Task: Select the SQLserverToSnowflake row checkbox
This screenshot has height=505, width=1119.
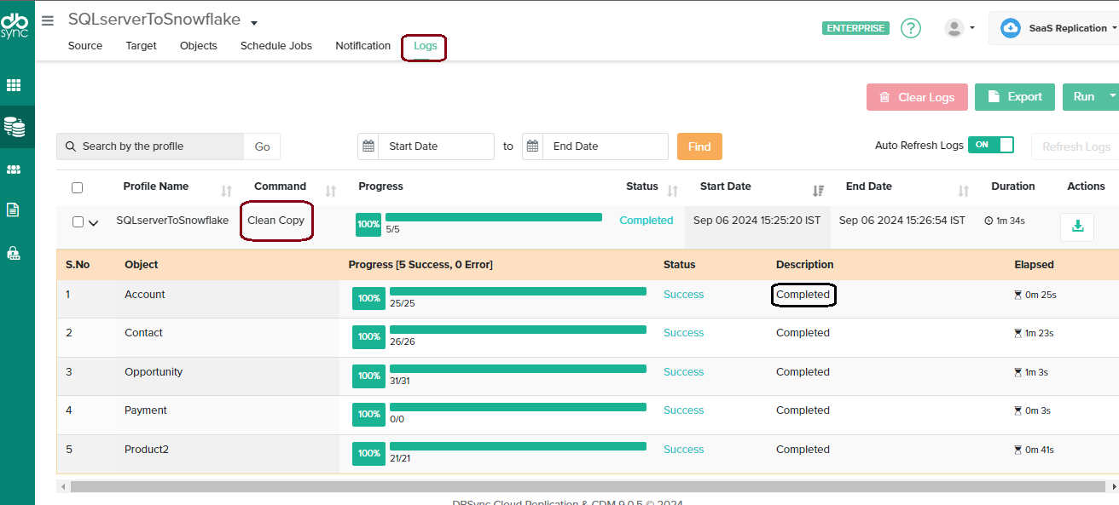Action: (x=75, y=221)
